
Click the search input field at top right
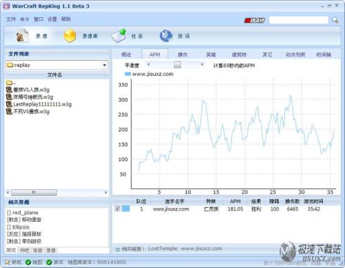point(299,20)
